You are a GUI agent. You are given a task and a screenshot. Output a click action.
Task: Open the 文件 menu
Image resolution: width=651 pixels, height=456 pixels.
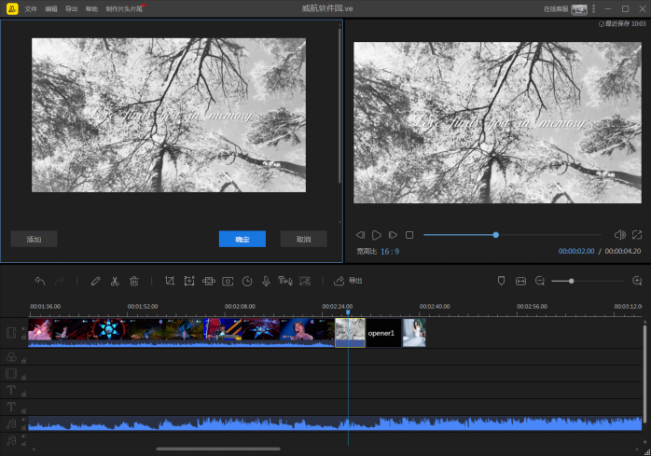[x=31, y=8]
